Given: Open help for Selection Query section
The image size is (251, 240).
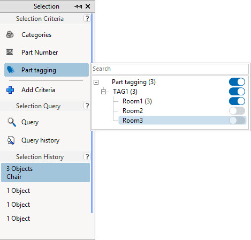Looking at the screenshot, I should pyautogui.click(x=87, y=106).
